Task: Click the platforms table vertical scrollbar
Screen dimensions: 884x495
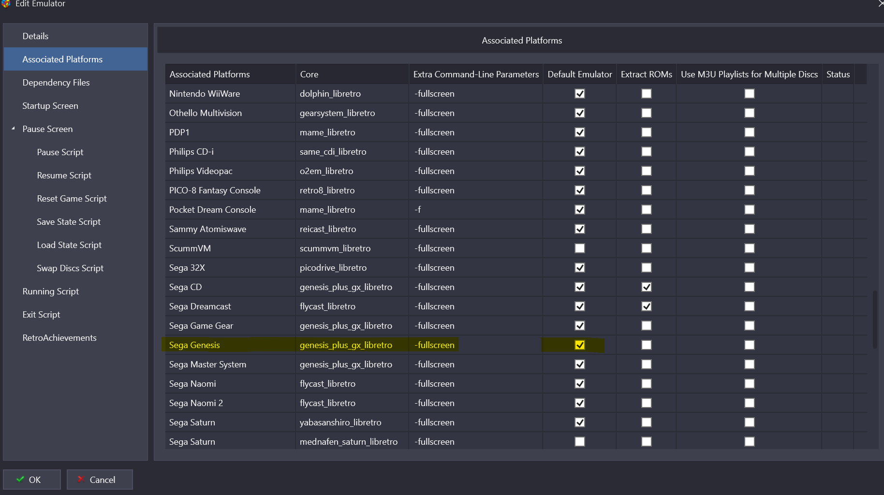Action: pos(875,319)
